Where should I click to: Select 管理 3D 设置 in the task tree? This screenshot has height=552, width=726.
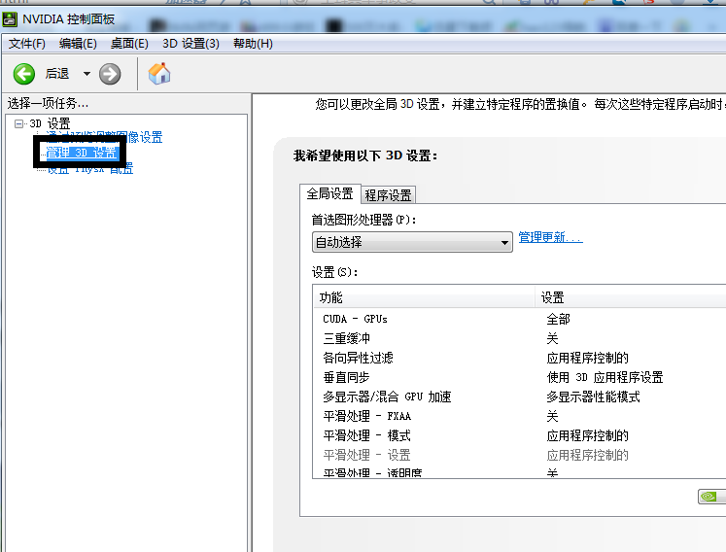pyautogui.click(x=82, y=153)
